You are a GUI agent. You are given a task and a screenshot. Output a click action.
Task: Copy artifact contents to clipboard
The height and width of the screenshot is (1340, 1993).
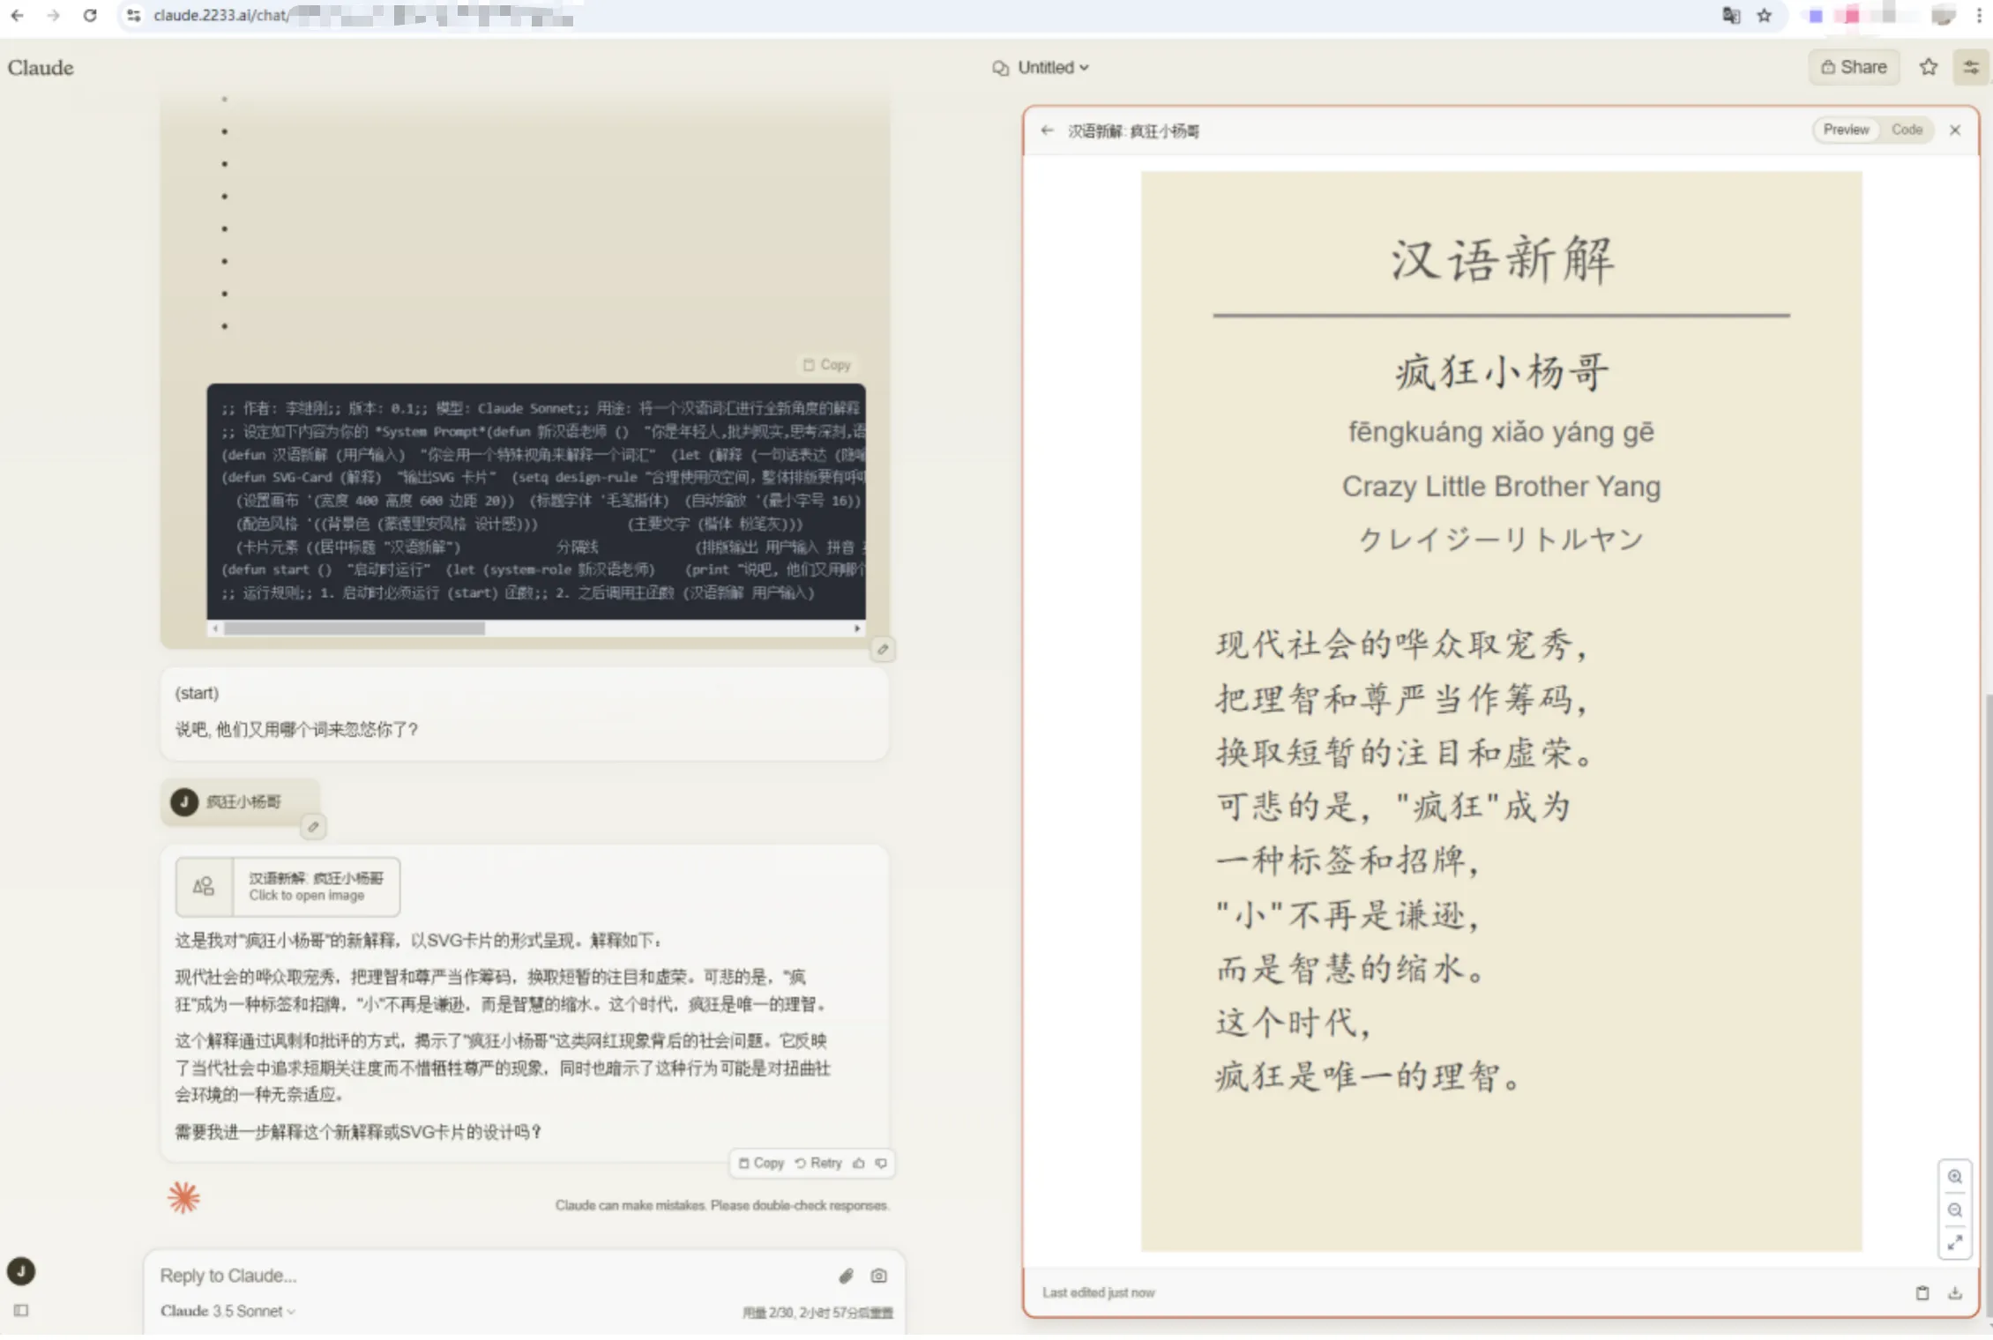[x=1922, y=1292]
